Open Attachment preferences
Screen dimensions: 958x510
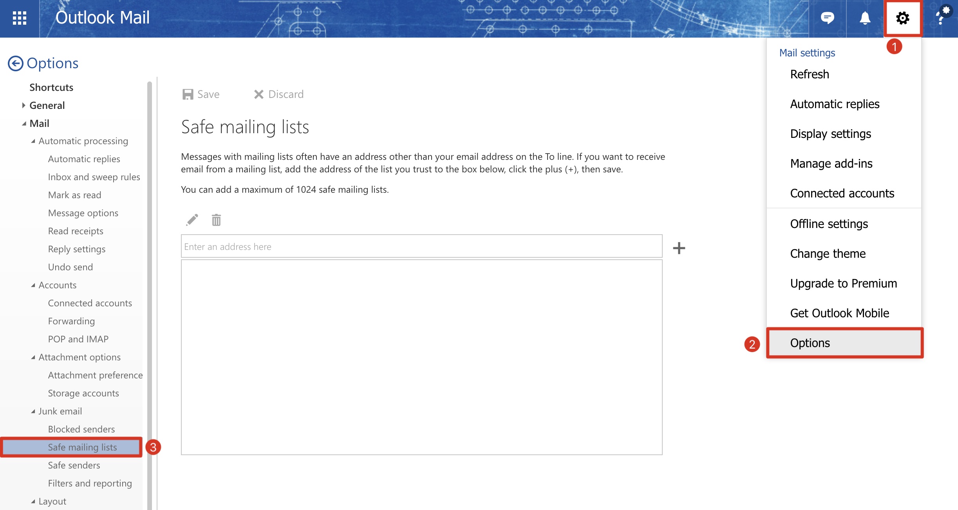[x=95, y=375]
